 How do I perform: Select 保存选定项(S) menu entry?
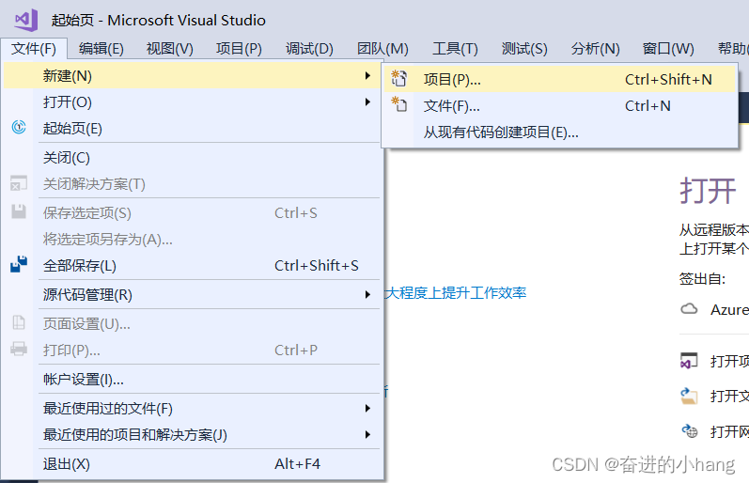(192, 212)
